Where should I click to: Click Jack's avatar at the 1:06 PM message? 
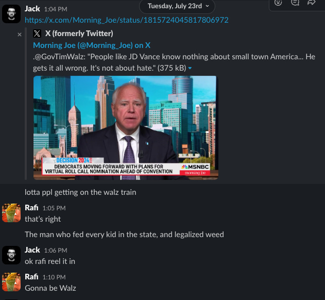pyautogui.click(x=11, y=255)
